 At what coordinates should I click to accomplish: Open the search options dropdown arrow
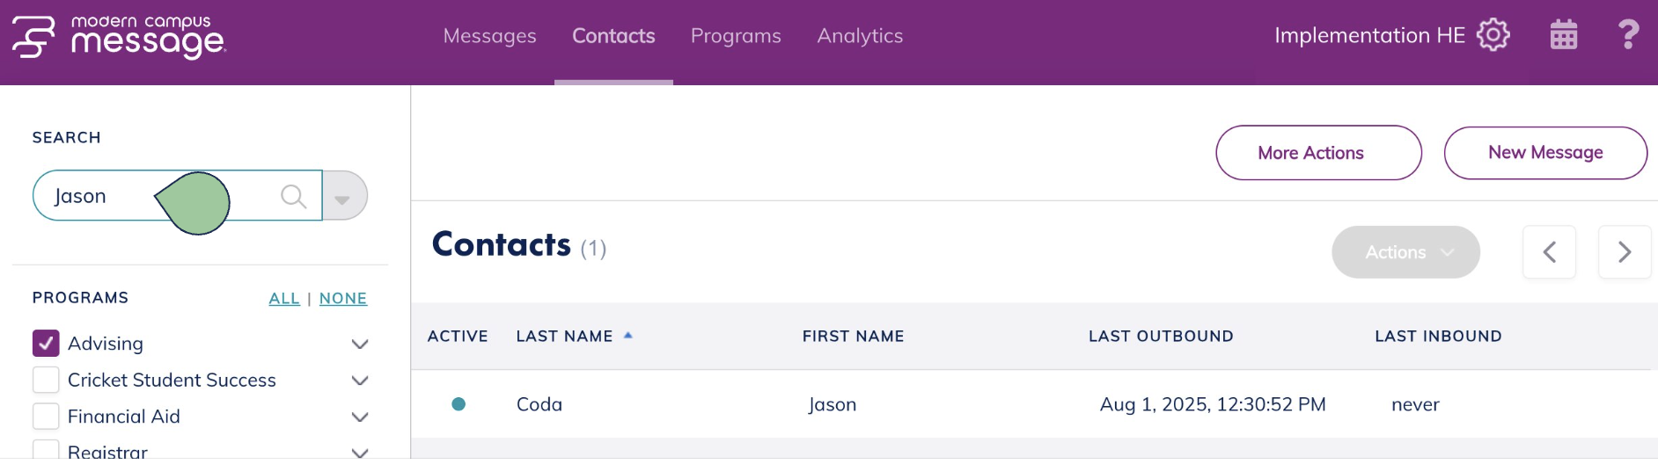[343, 196]
